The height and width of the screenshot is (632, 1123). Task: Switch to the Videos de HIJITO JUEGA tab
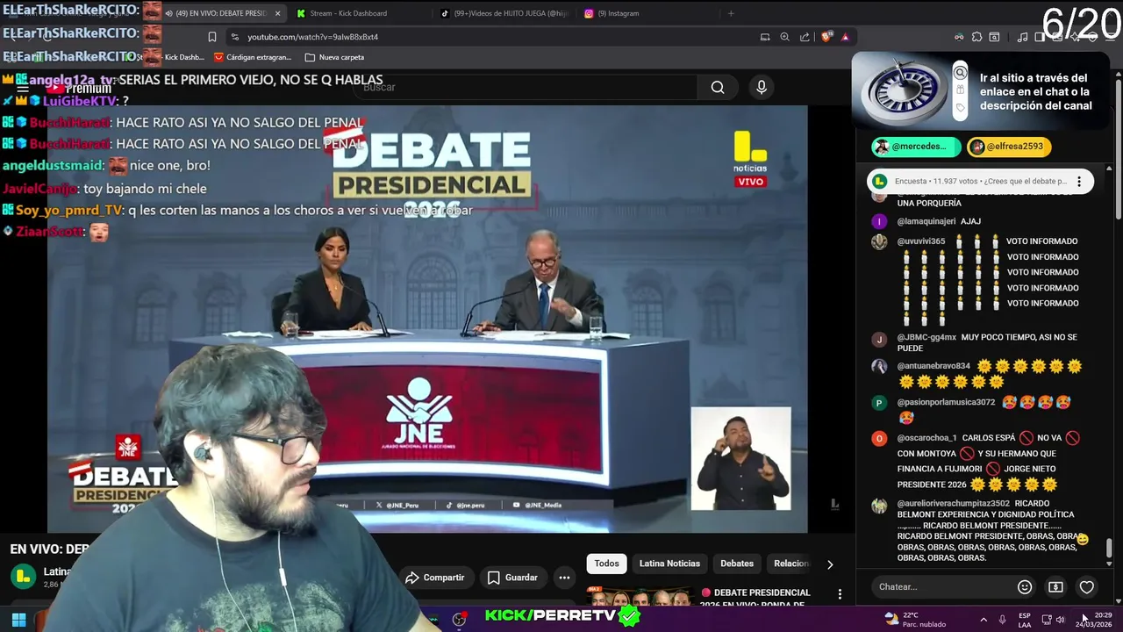click(504, 13)
